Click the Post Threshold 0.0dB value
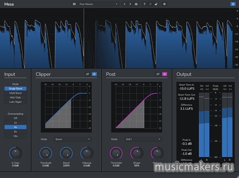 click(116, 166)
